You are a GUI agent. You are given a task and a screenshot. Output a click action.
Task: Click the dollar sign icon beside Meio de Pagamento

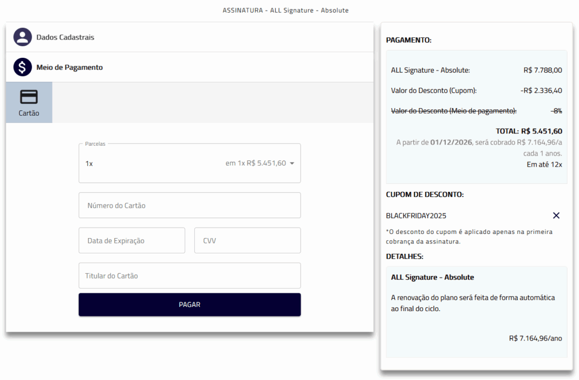(23, 67)
